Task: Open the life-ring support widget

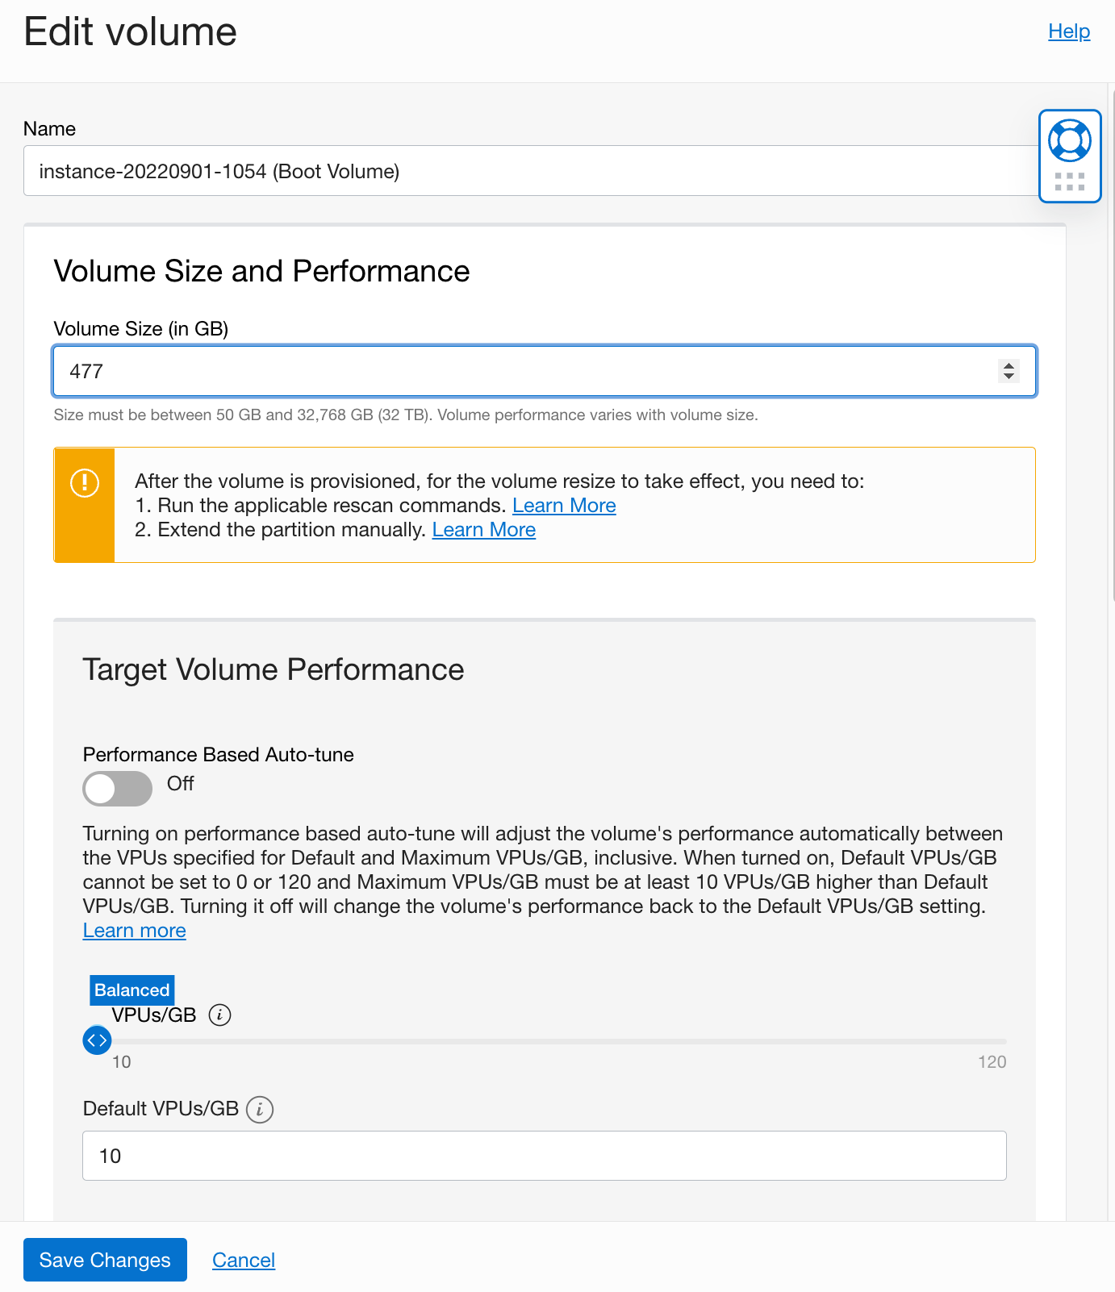Action: click(x=1069, y=140)
